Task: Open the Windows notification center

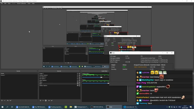Action: tap(191, 107)
